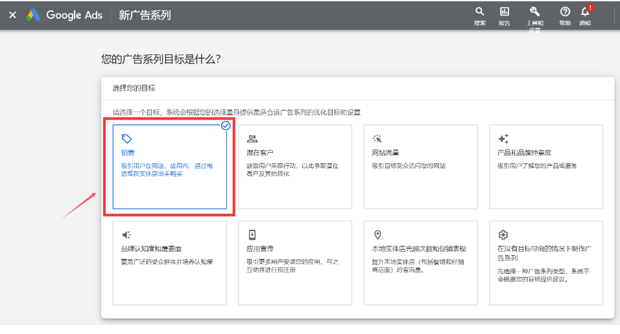Open the reports (报告) icon

point(504,12)
